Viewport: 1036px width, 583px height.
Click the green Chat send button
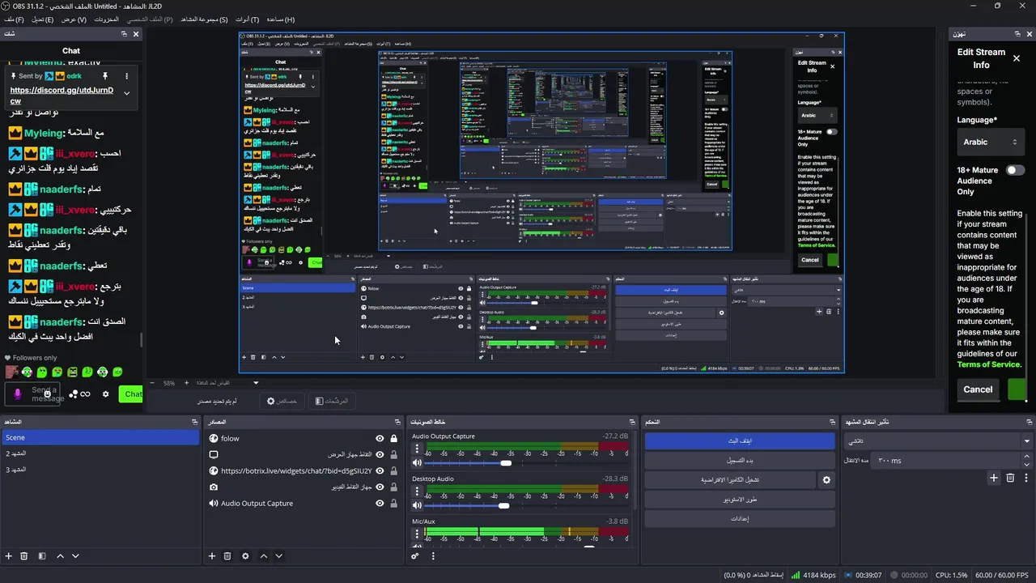[x=131, y=394]
